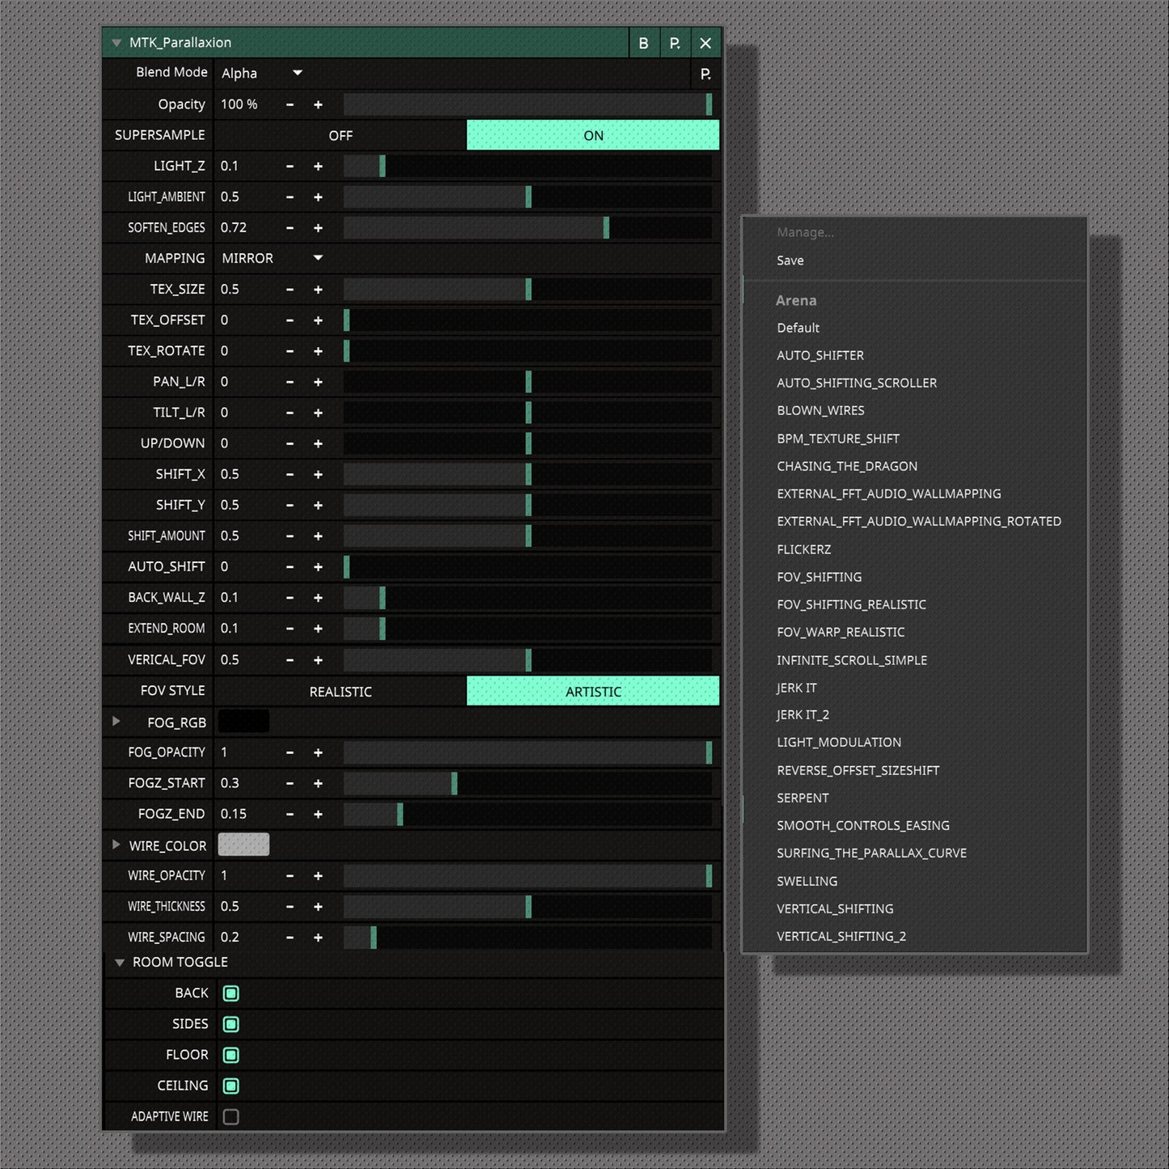Increase LIGHT_AMBIENT with plus button
The height and width of the screenshot is (1169, 1169).
pos(318,197)
